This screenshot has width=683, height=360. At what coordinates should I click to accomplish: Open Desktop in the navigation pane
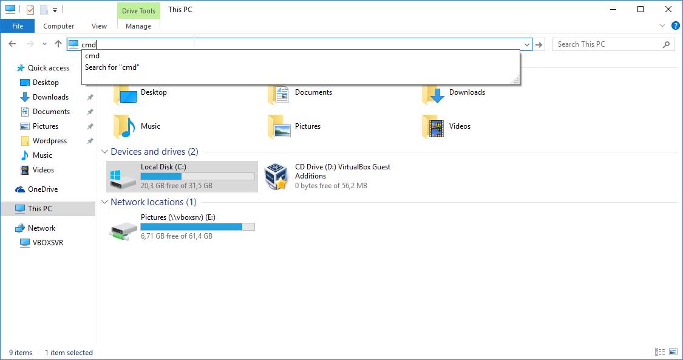(46, 83)
